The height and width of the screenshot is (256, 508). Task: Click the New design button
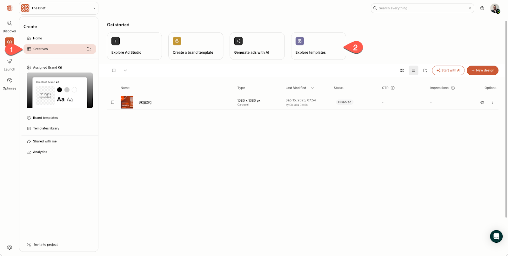[x=482, y=71]
